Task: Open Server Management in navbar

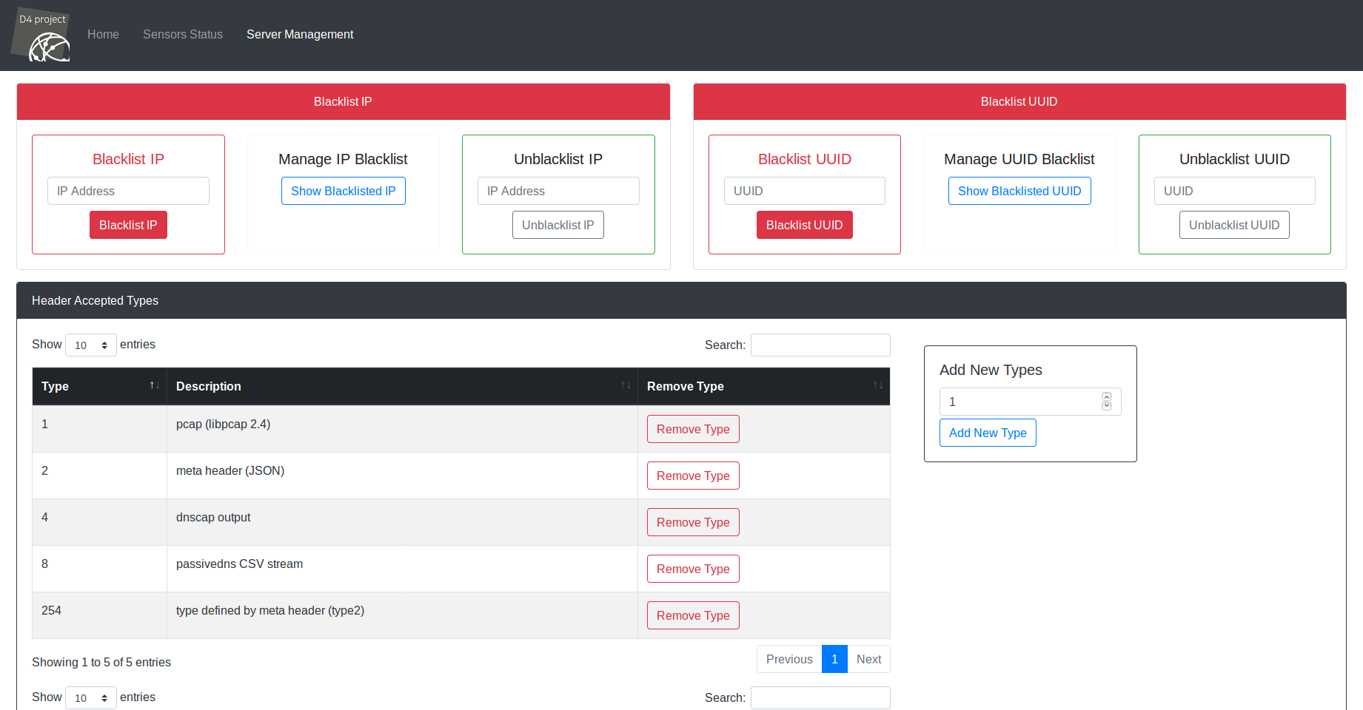Action: tap(299, 35)
